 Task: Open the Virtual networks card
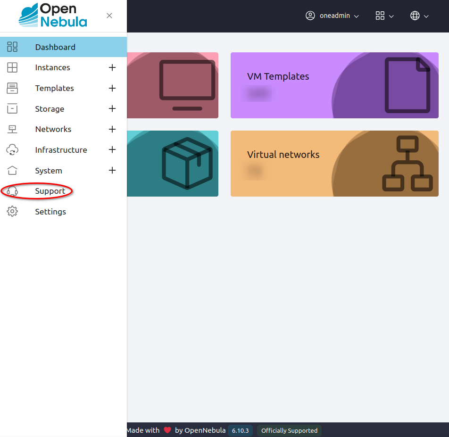(334, 164)
